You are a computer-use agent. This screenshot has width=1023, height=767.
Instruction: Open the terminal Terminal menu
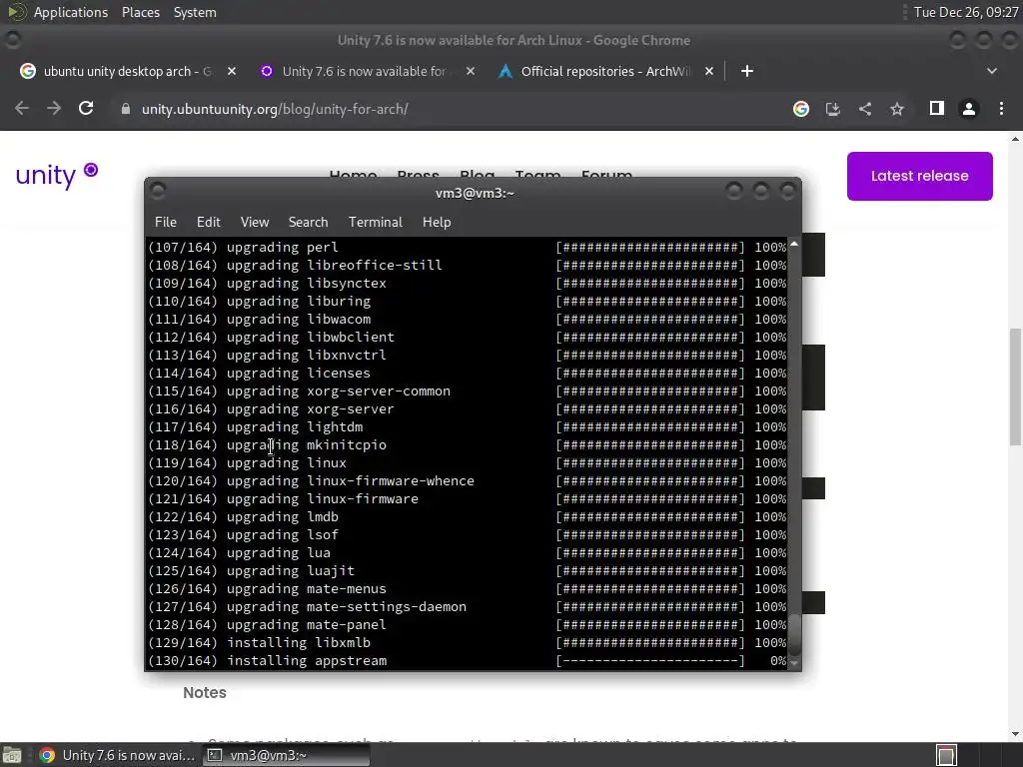click(x=376, y=222)
